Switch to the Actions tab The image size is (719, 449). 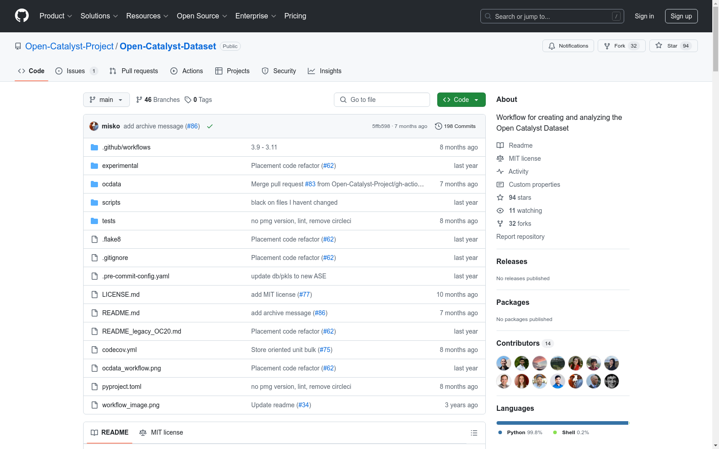click(x=186, y=71)
